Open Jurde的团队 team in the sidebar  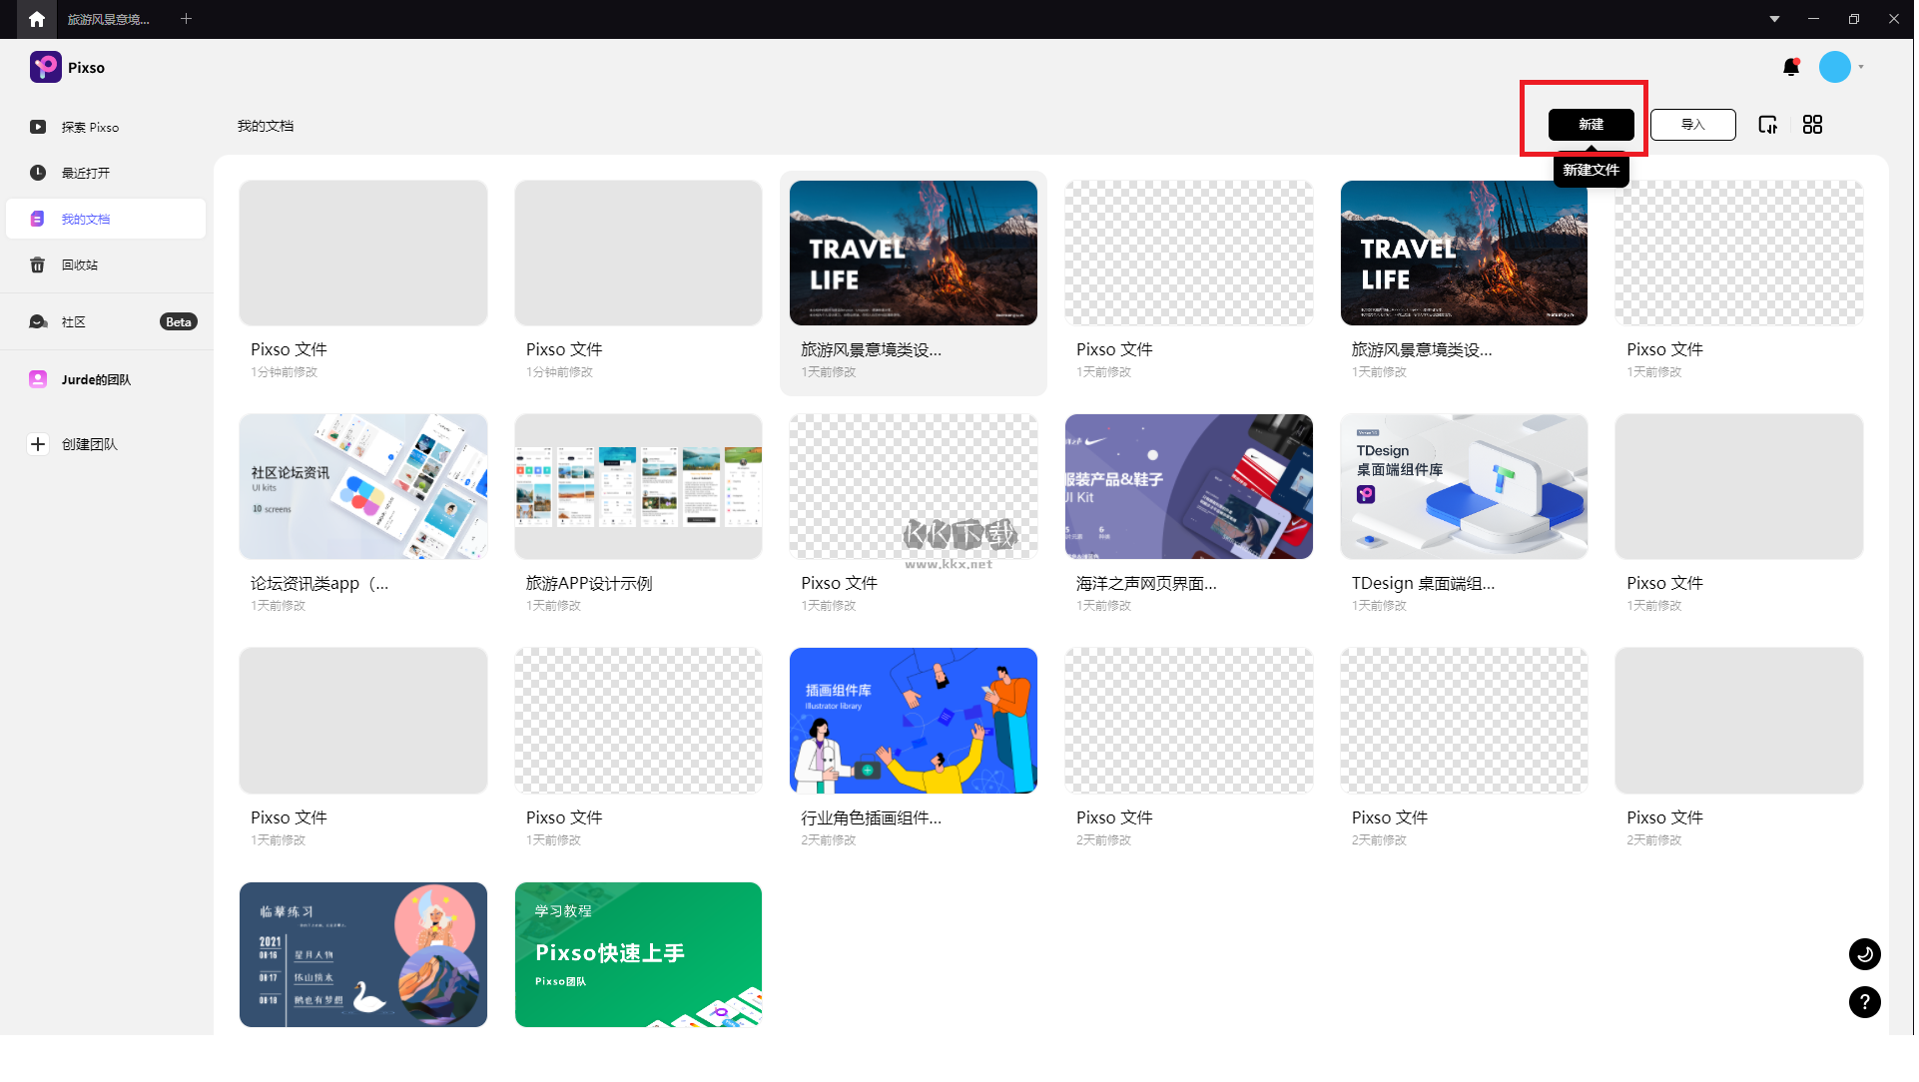coord(96,380)
